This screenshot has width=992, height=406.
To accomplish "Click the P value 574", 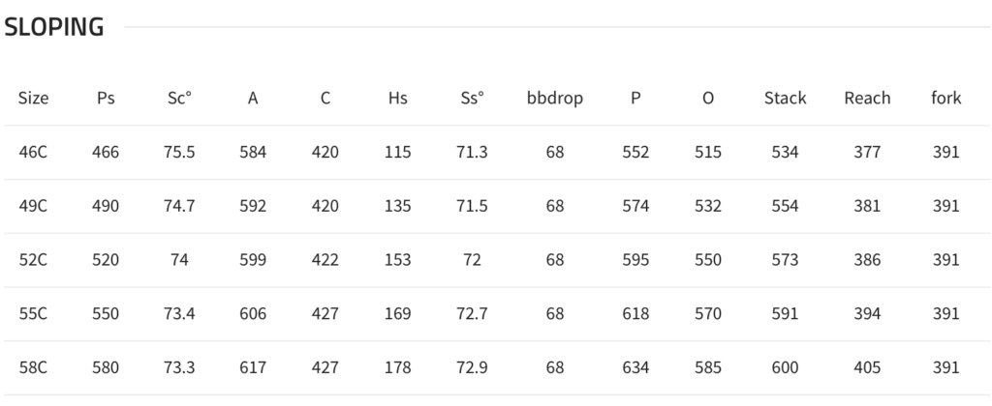I will [x=635, y=206].
